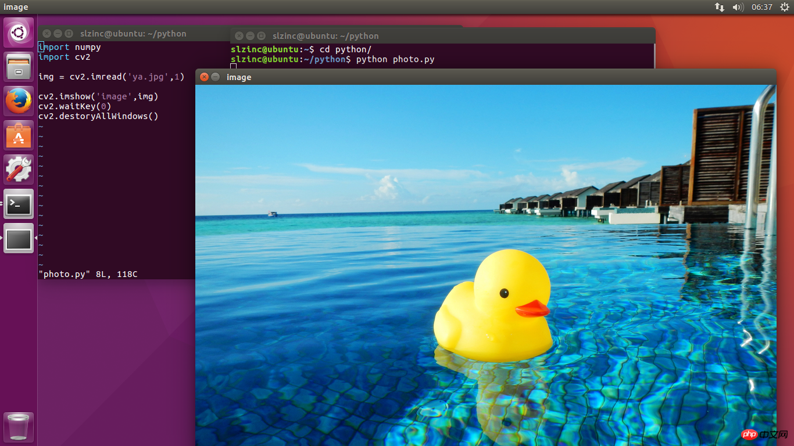Open the session power gear menu
The width and height of the screenshot is (794, 446).
784,7
